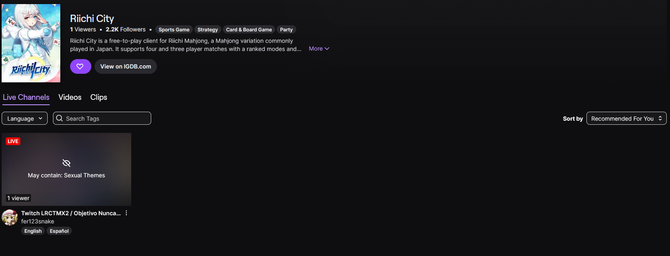
Task: Open the Language filter dropdown
Action: click(24, 118)
